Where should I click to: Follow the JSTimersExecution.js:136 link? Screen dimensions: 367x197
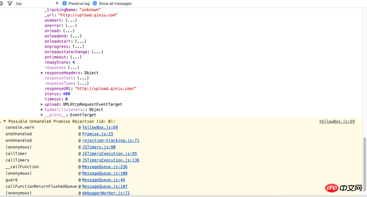coord(111,160)
